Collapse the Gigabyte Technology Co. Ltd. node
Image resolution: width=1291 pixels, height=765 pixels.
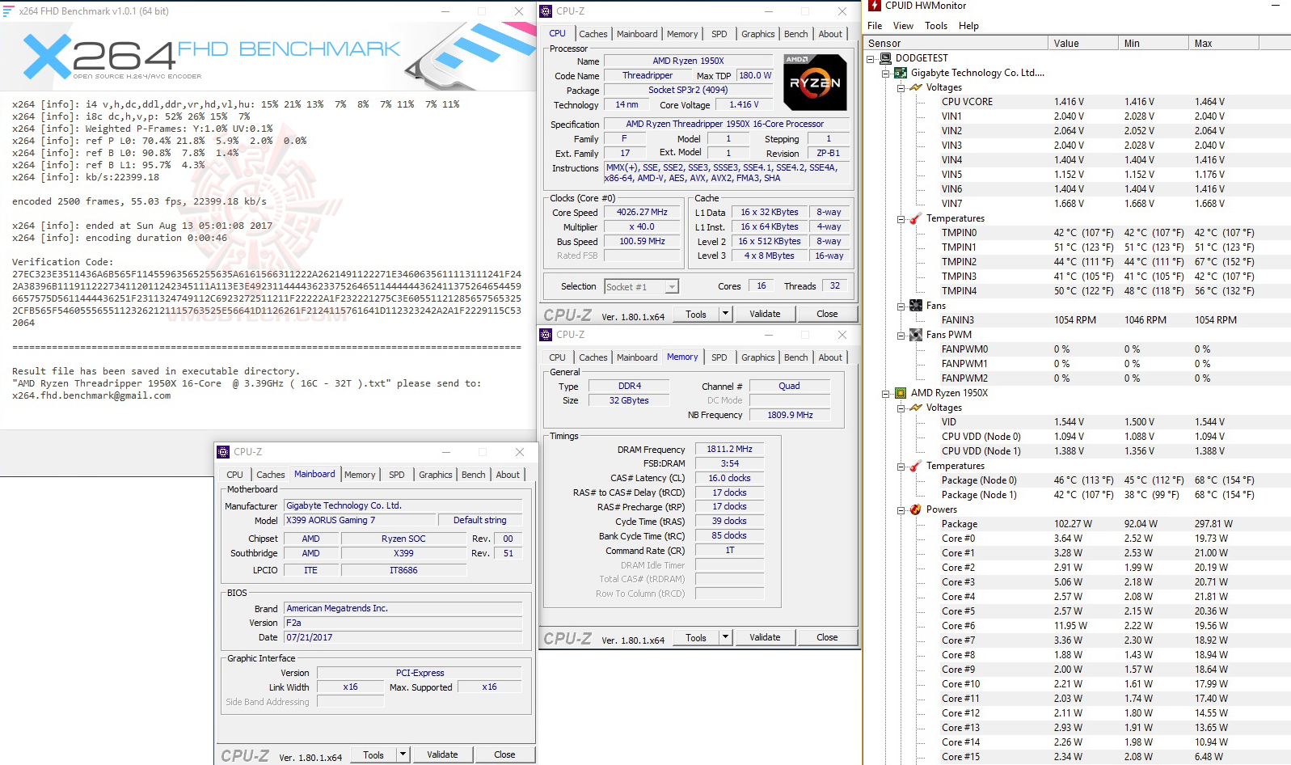(x=886, y=73)
